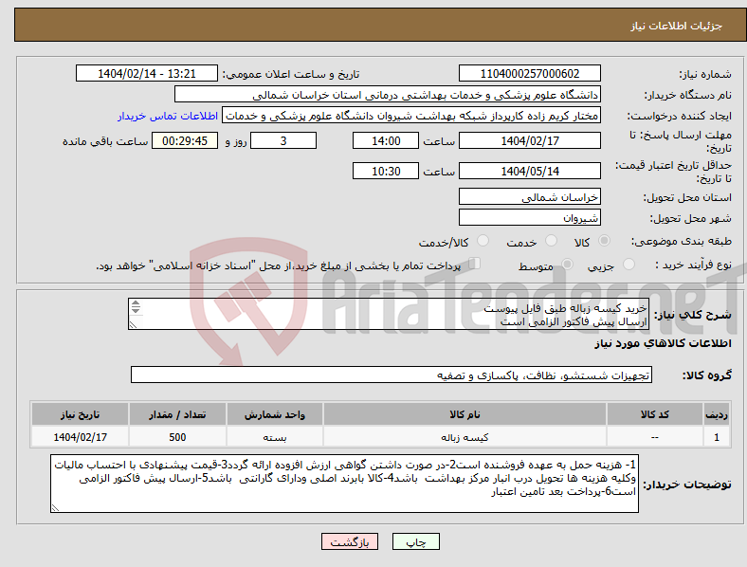The image size is (747, 567).
Task: Click the ردیف column header
Action: coord(717,414)
